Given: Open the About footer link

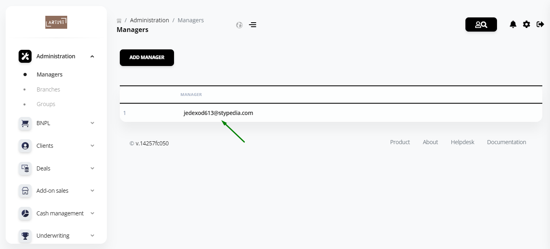Looking at the screenshot, I should click(430, 142).
